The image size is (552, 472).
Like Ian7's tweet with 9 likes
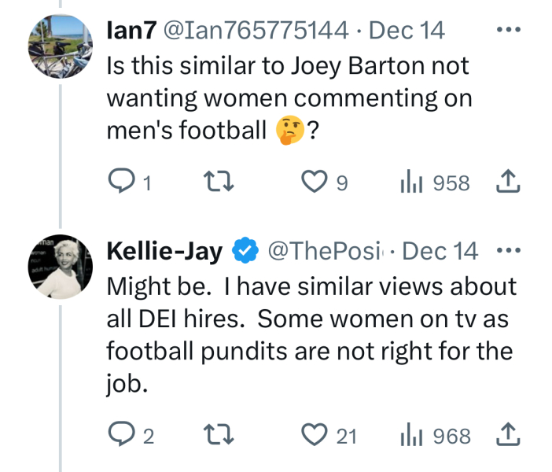pos(315,183)
